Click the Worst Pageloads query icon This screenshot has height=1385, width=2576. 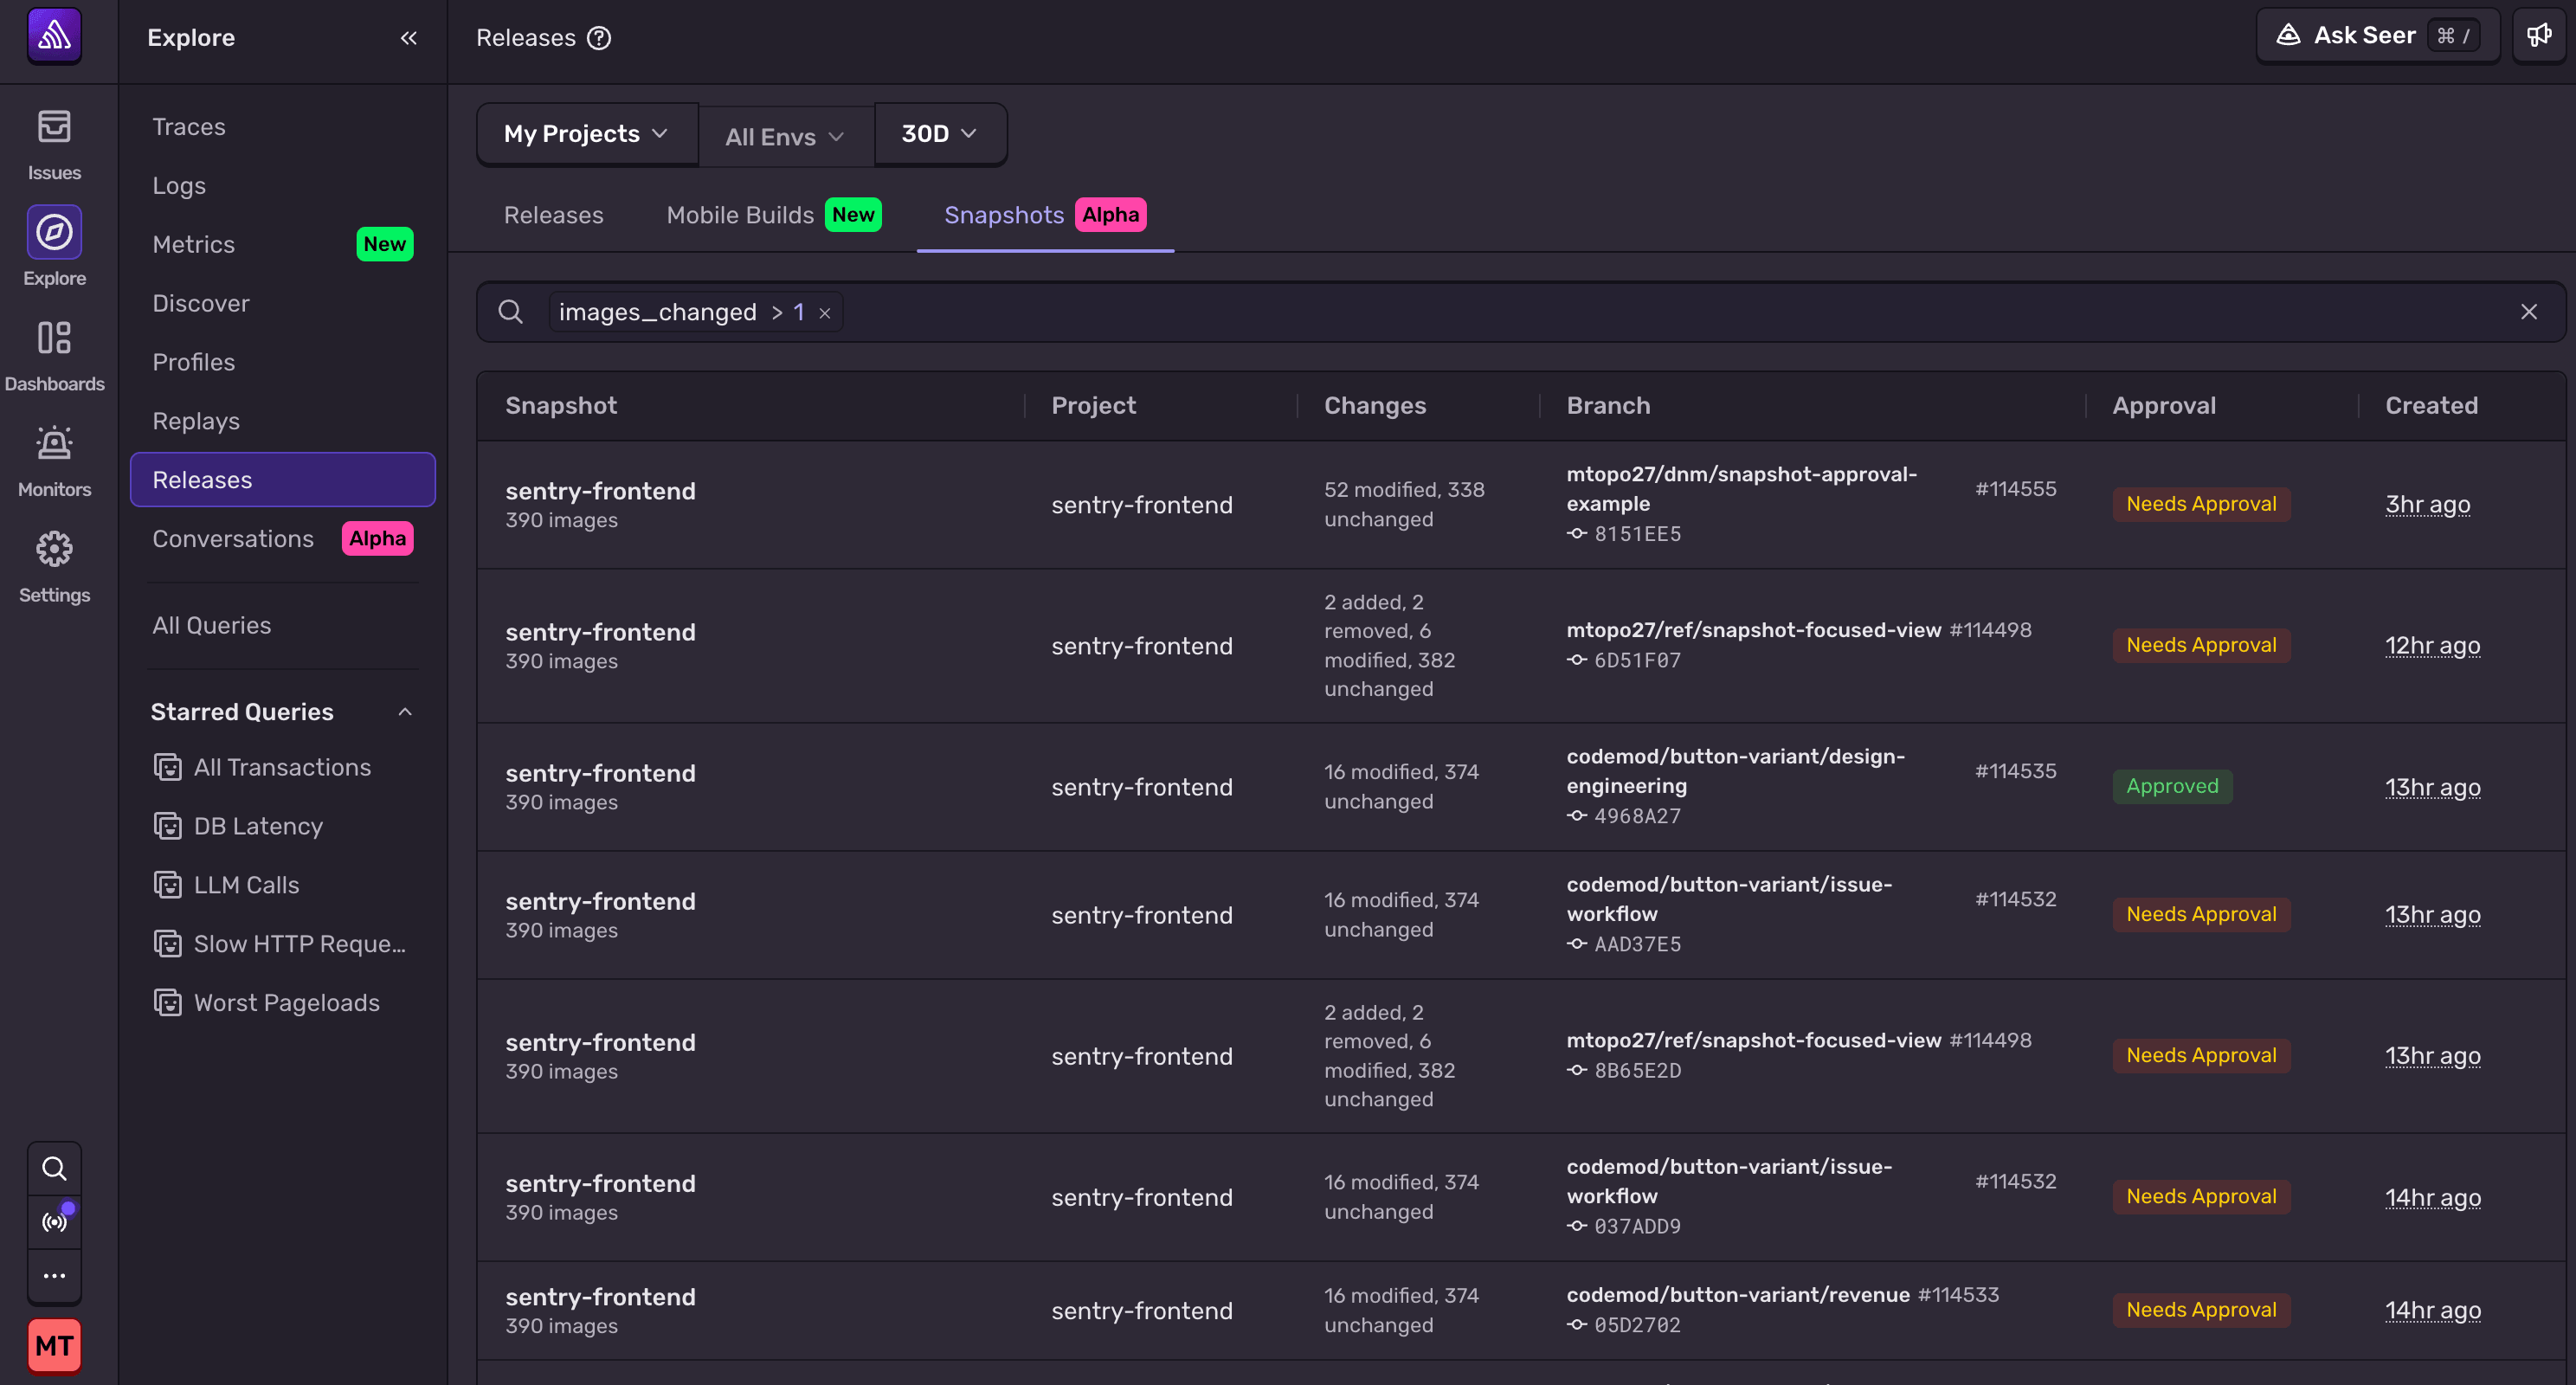point(168,1003)
